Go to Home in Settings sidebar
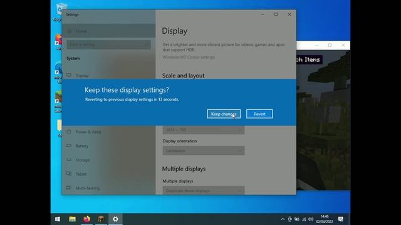 pyautogui.click(x=108, y=31)
